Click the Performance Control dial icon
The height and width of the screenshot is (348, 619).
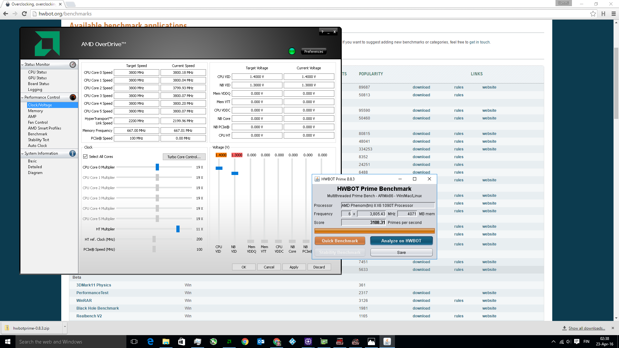coord(73,97)
